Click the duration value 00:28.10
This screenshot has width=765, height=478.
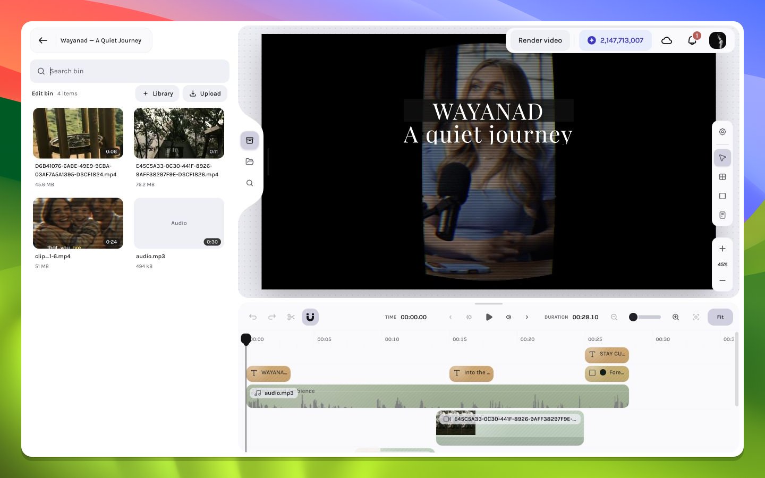point(585,317)
